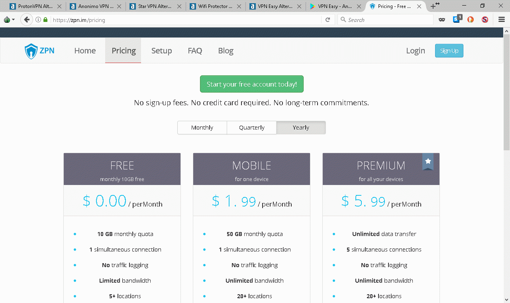Close the ProtonVPN Alt... tab

pos(59,6)
